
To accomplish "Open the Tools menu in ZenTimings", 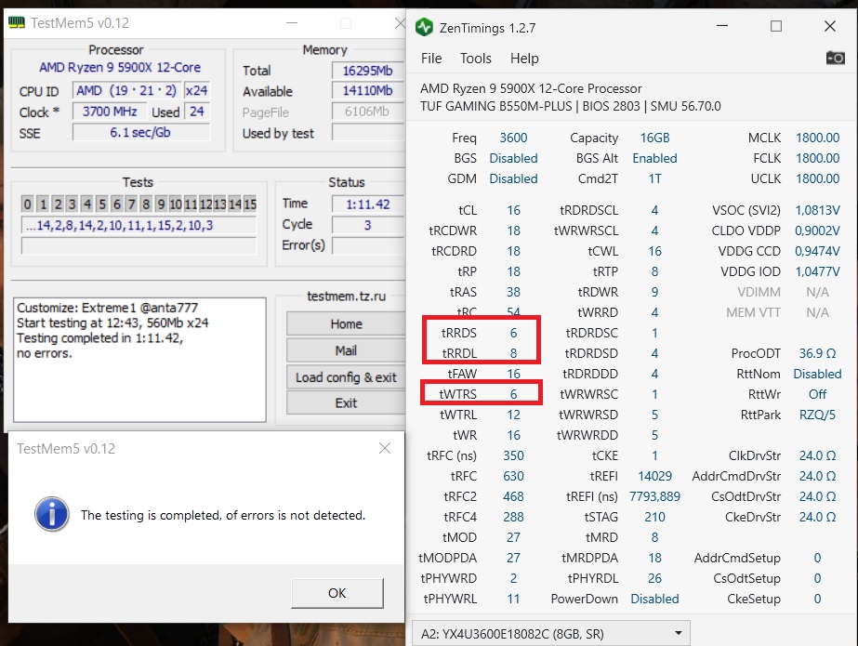I will (x=476, y=59).
